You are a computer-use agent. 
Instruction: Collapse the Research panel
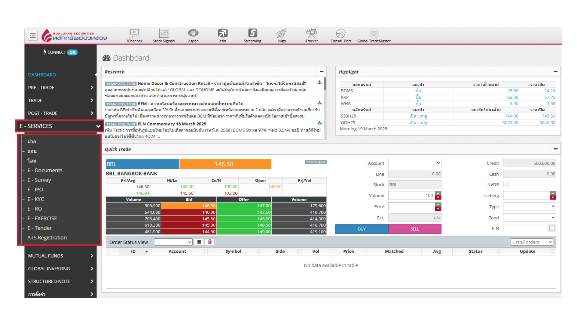322,72
